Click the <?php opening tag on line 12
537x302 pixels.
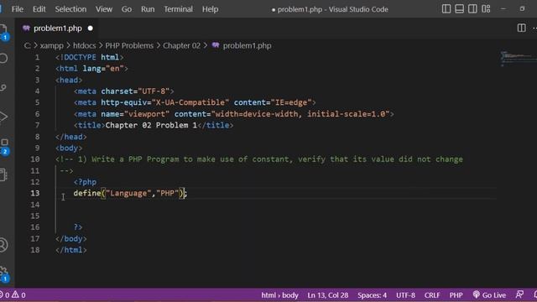[85, 182]
